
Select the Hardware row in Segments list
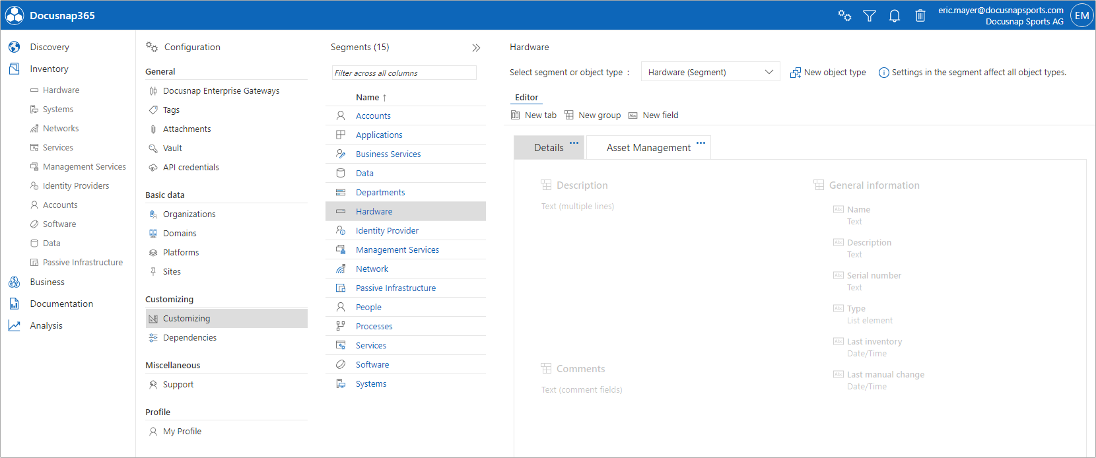coord(405,211)
